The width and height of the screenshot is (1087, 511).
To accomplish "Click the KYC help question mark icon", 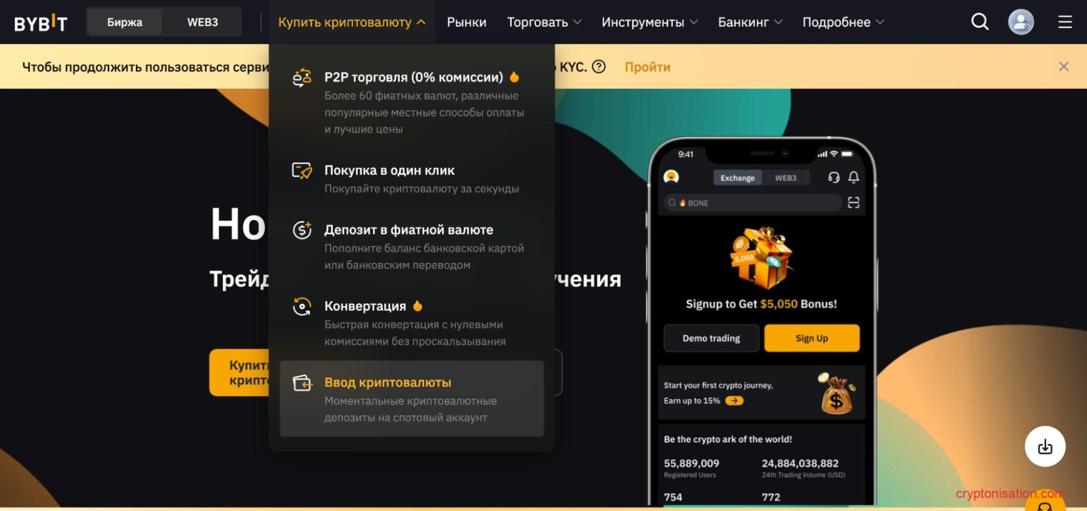I will coord(598,67).
